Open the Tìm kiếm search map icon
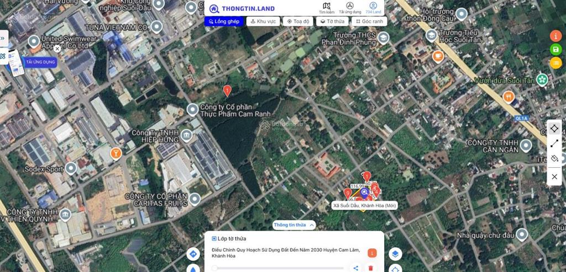 tap(326, 8)
